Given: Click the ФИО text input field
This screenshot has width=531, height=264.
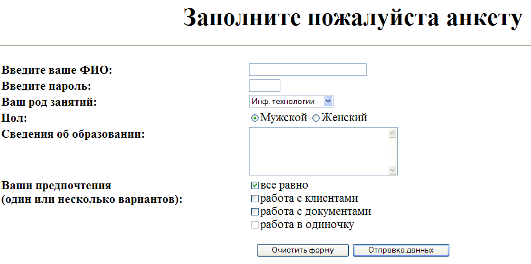Looking at the screenshot, I should (308, 70).
